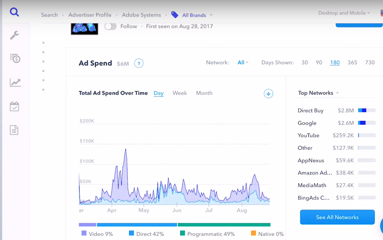
Task: Select the All Brands breadcrumb label
Action: pos(194,15)
